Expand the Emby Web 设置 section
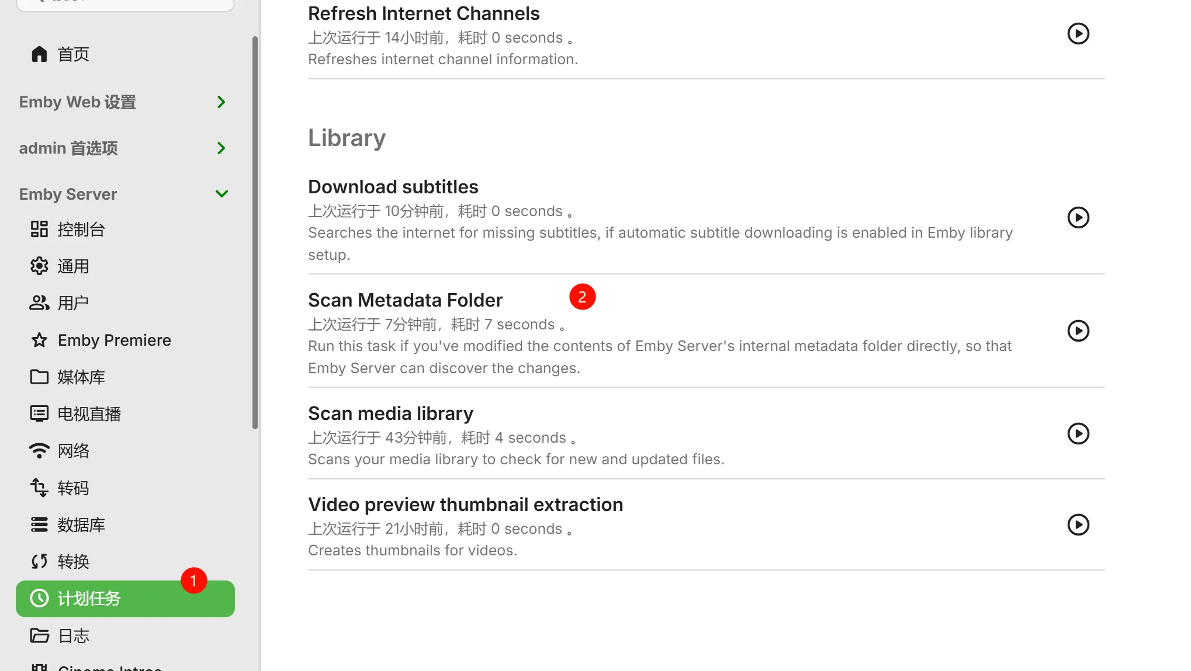Screen dimensions: 1191x671 click(x=221, y=102)
